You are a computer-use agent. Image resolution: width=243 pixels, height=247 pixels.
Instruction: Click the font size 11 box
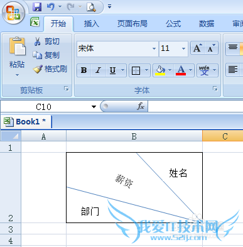[170, 48]
